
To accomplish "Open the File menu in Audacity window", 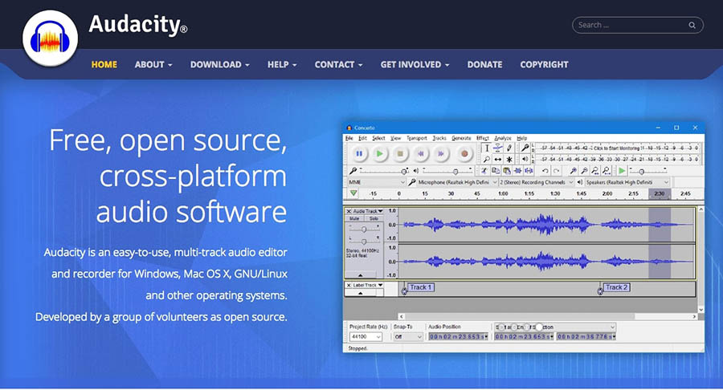I will [x=349, y=138].
